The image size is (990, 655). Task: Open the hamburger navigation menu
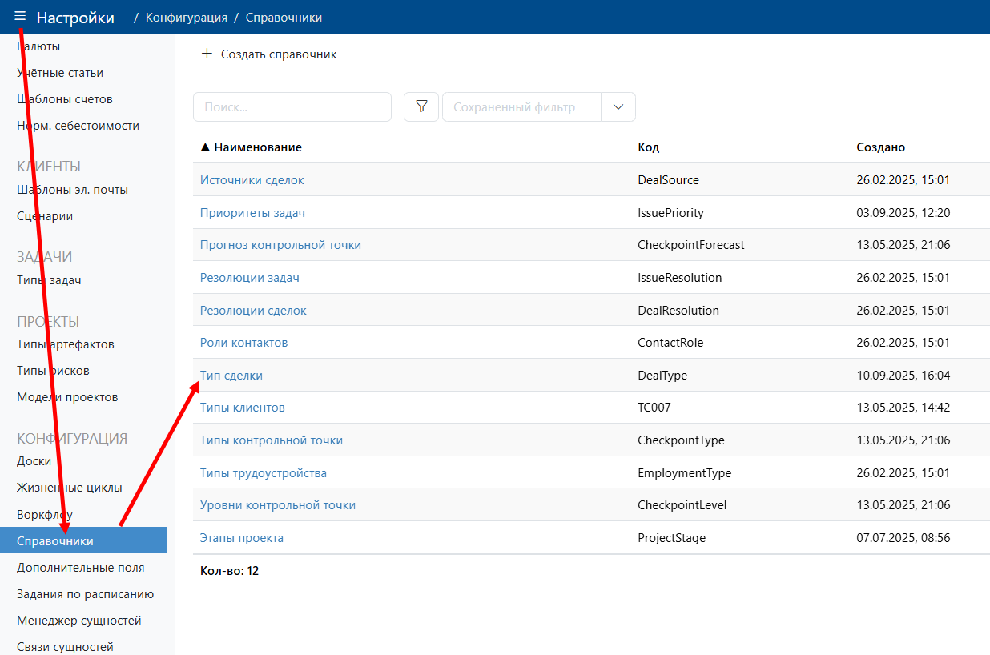point(20,17)
